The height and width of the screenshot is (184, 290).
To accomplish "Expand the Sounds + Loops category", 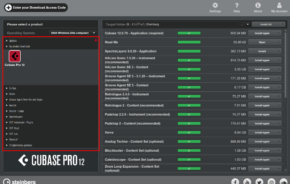I will 7,111.
